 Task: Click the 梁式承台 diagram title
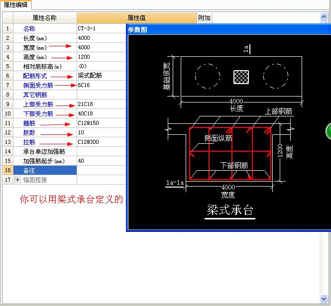229,210
